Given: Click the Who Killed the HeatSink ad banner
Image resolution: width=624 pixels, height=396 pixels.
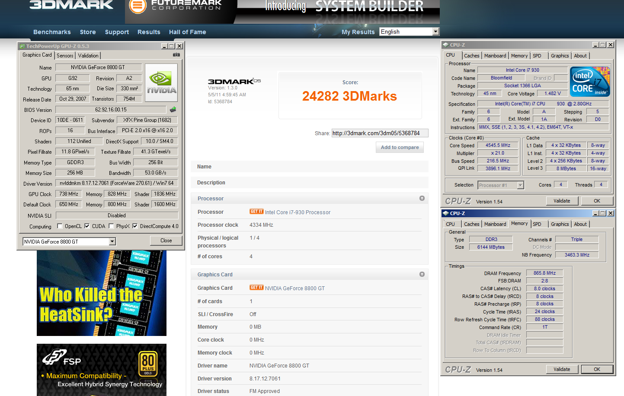Looking at the screenshot, I should coord(102,293).
